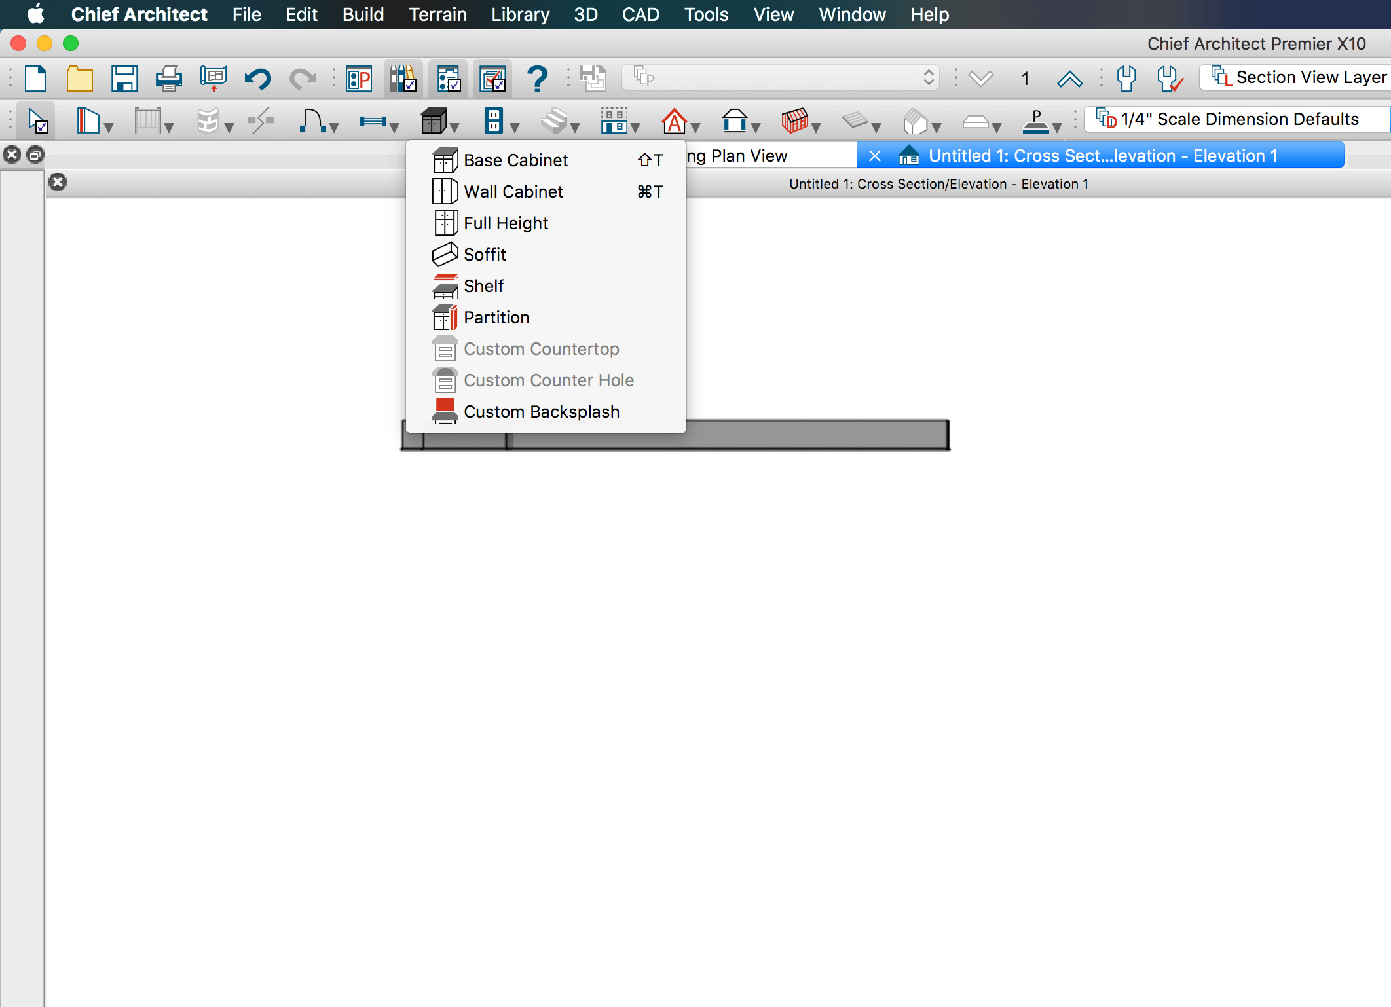Close the elevation view pane
This screenshot has width=1391, height=1007.
tap(58, 182)
